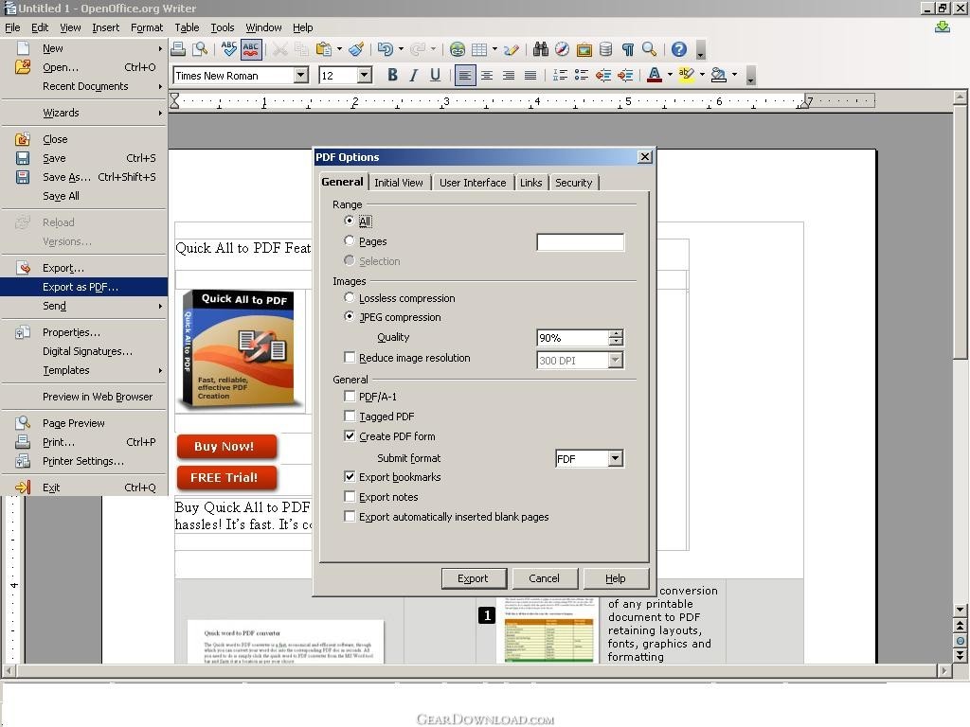
Task: Switch to the Links tab
Action: [x=530, y=183]
